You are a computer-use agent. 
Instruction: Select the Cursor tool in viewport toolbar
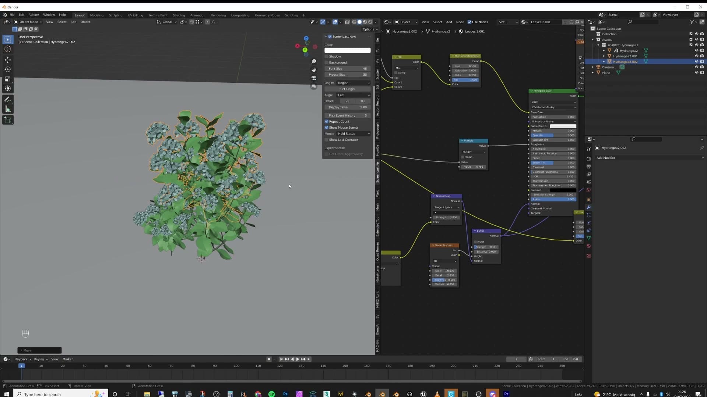point(8,49)
